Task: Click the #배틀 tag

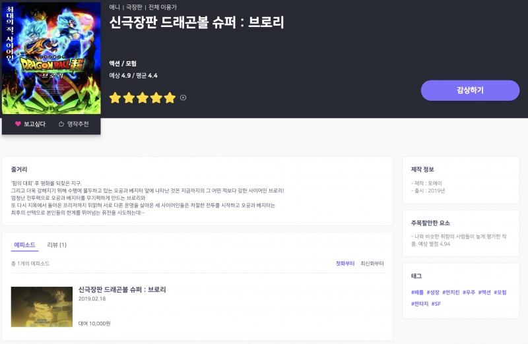Action: (417, 292)
